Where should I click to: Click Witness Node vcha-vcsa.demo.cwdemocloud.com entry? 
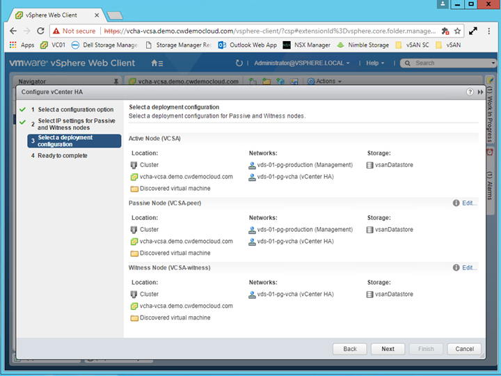pos(182,306)
